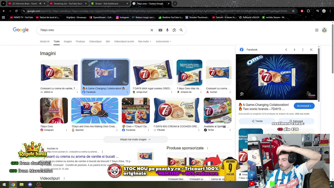Image resolution: width=334 pixels, height=188 pixels.
Task: Close the Facebook image preview panel
Action: point(311,50)
